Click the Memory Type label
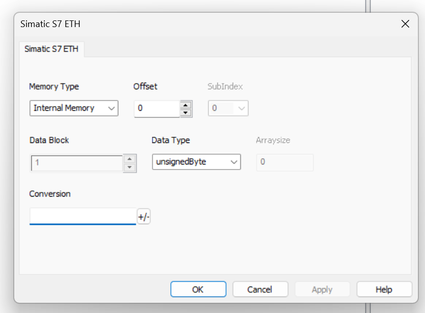425x313 pixels. 54,86
